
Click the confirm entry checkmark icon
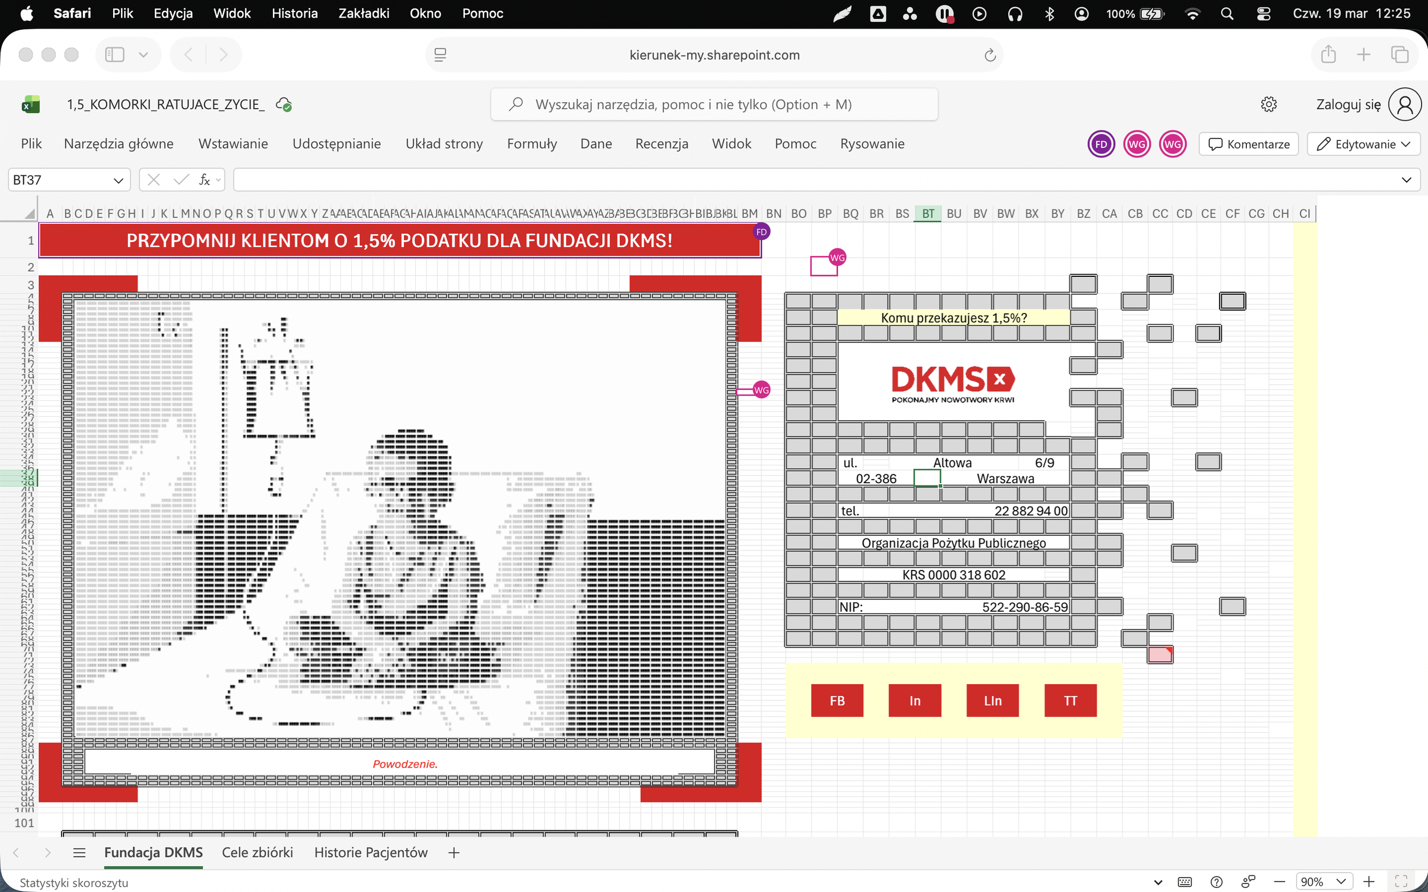tap(180, 179)
